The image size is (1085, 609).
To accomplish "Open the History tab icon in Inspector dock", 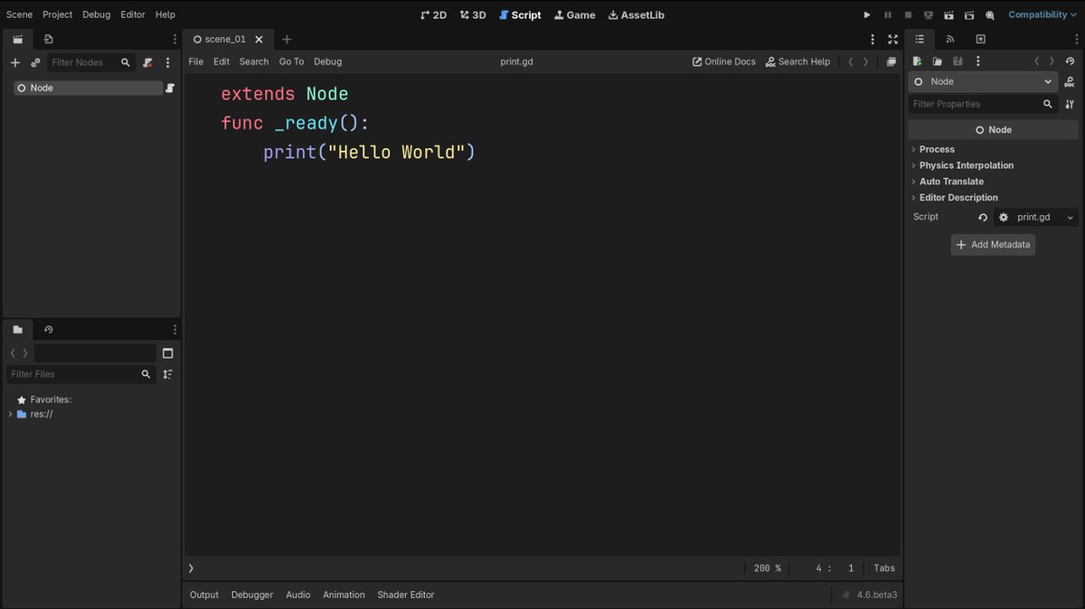I will coord(980,39).
